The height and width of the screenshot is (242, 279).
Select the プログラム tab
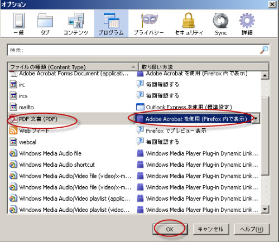111,23
